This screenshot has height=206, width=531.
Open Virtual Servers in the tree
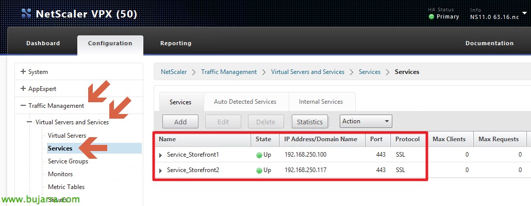pyautogui.click(x=67, y=136)
